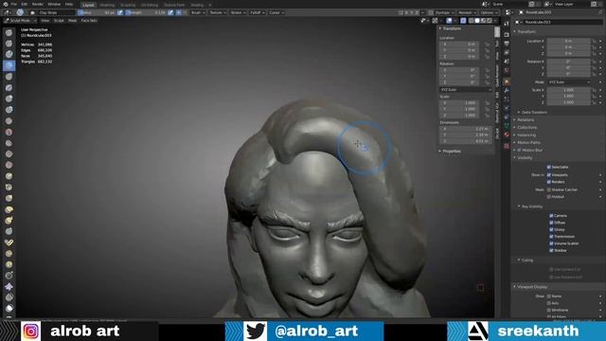Switch to the UV Editing workspace tab

click(150, 5)
